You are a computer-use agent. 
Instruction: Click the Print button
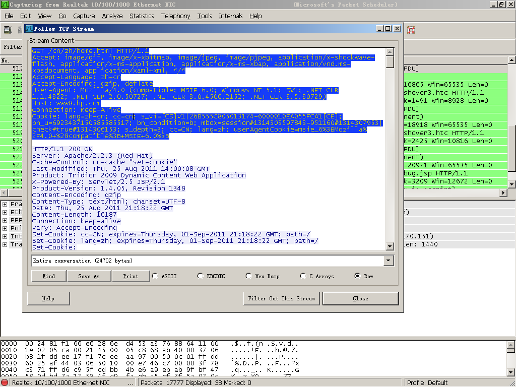(131, 276)
